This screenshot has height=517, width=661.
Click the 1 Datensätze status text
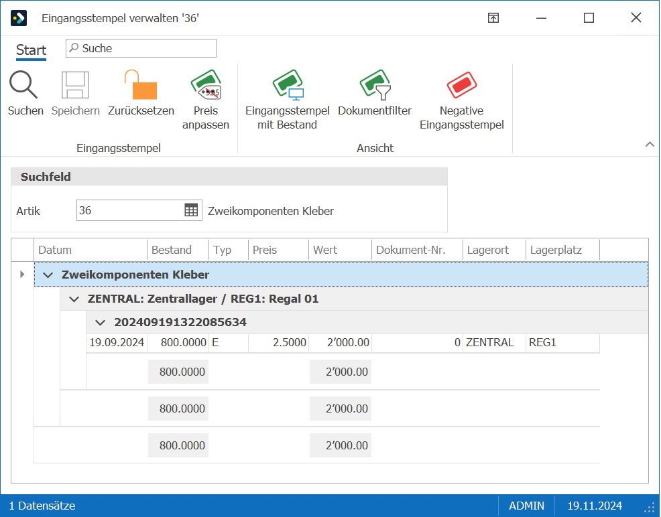(x=42, y=506)
